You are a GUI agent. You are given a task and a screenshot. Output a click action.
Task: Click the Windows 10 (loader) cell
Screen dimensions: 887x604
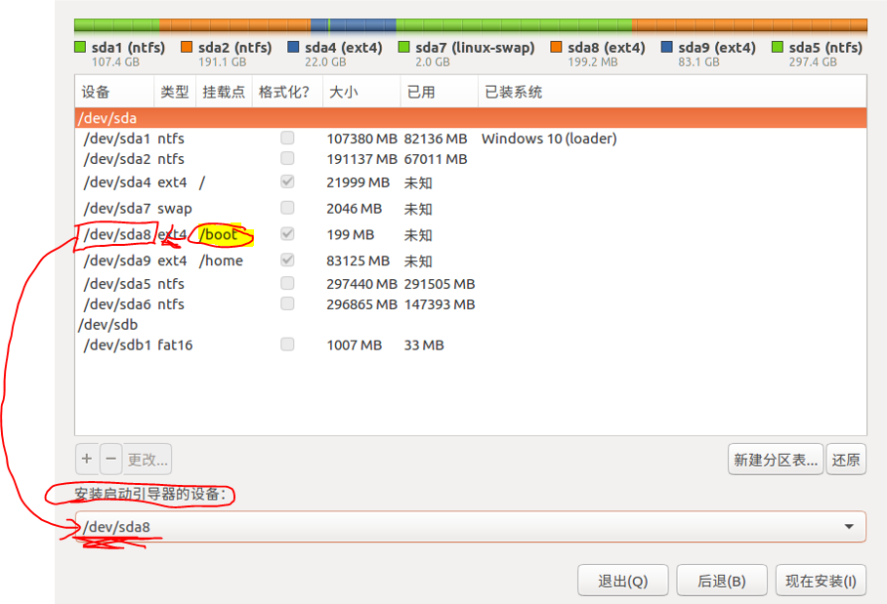click(549, 139)
